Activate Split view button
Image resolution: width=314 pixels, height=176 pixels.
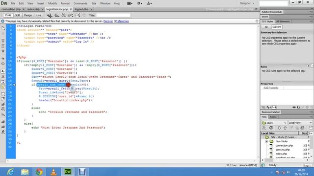(x=18, y=15)
